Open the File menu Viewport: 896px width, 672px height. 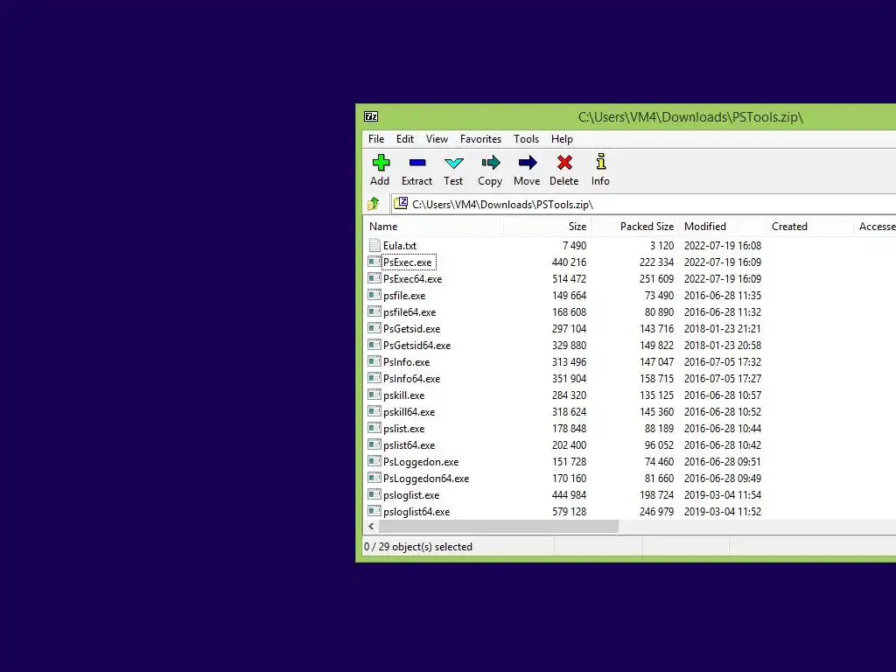click(x=376, y=139)
